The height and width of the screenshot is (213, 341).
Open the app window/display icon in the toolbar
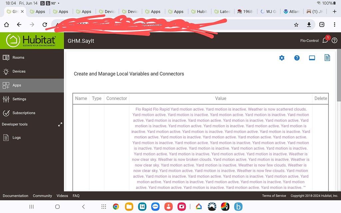click(312, 58)
